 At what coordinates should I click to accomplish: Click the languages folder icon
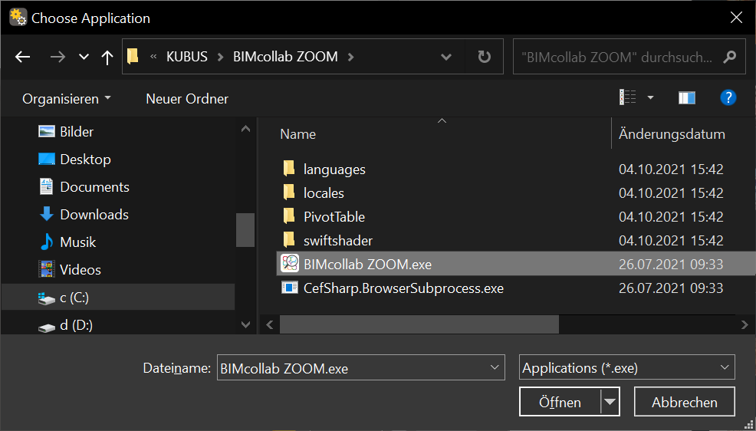coord(289,169)
